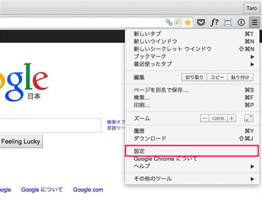Select ページを別名で保存... menu item
This screenshot has width=262, height=200.
192,90
